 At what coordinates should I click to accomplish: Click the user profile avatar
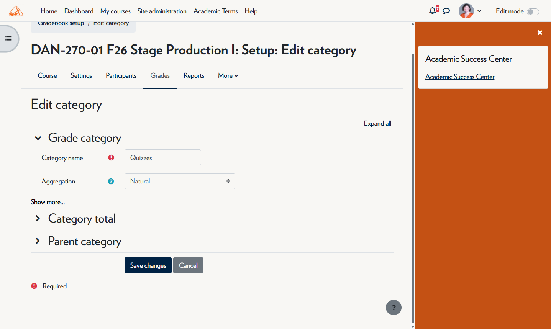466,11
